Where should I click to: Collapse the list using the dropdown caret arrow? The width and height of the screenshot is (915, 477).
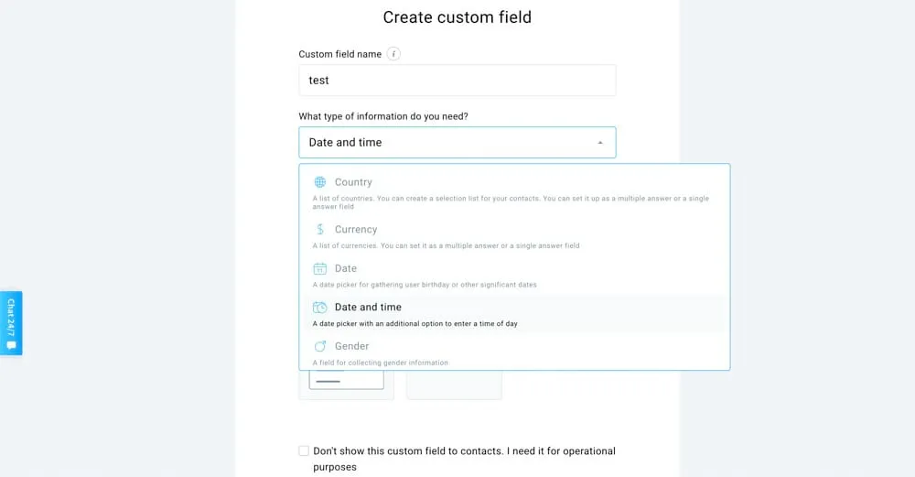(600, 143)
